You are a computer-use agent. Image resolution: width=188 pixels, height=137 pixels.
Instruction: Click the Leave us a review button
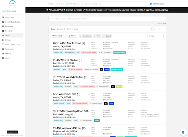point(12,132)
